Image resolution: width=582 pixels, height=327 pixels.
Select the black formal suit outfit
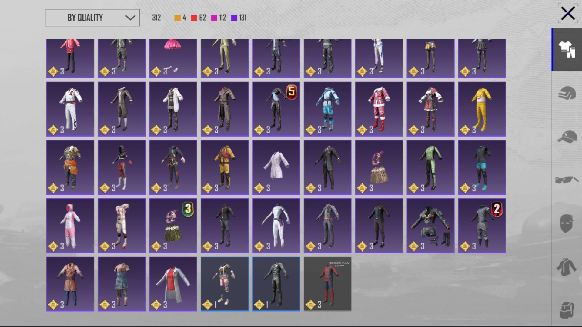[327, 167]
